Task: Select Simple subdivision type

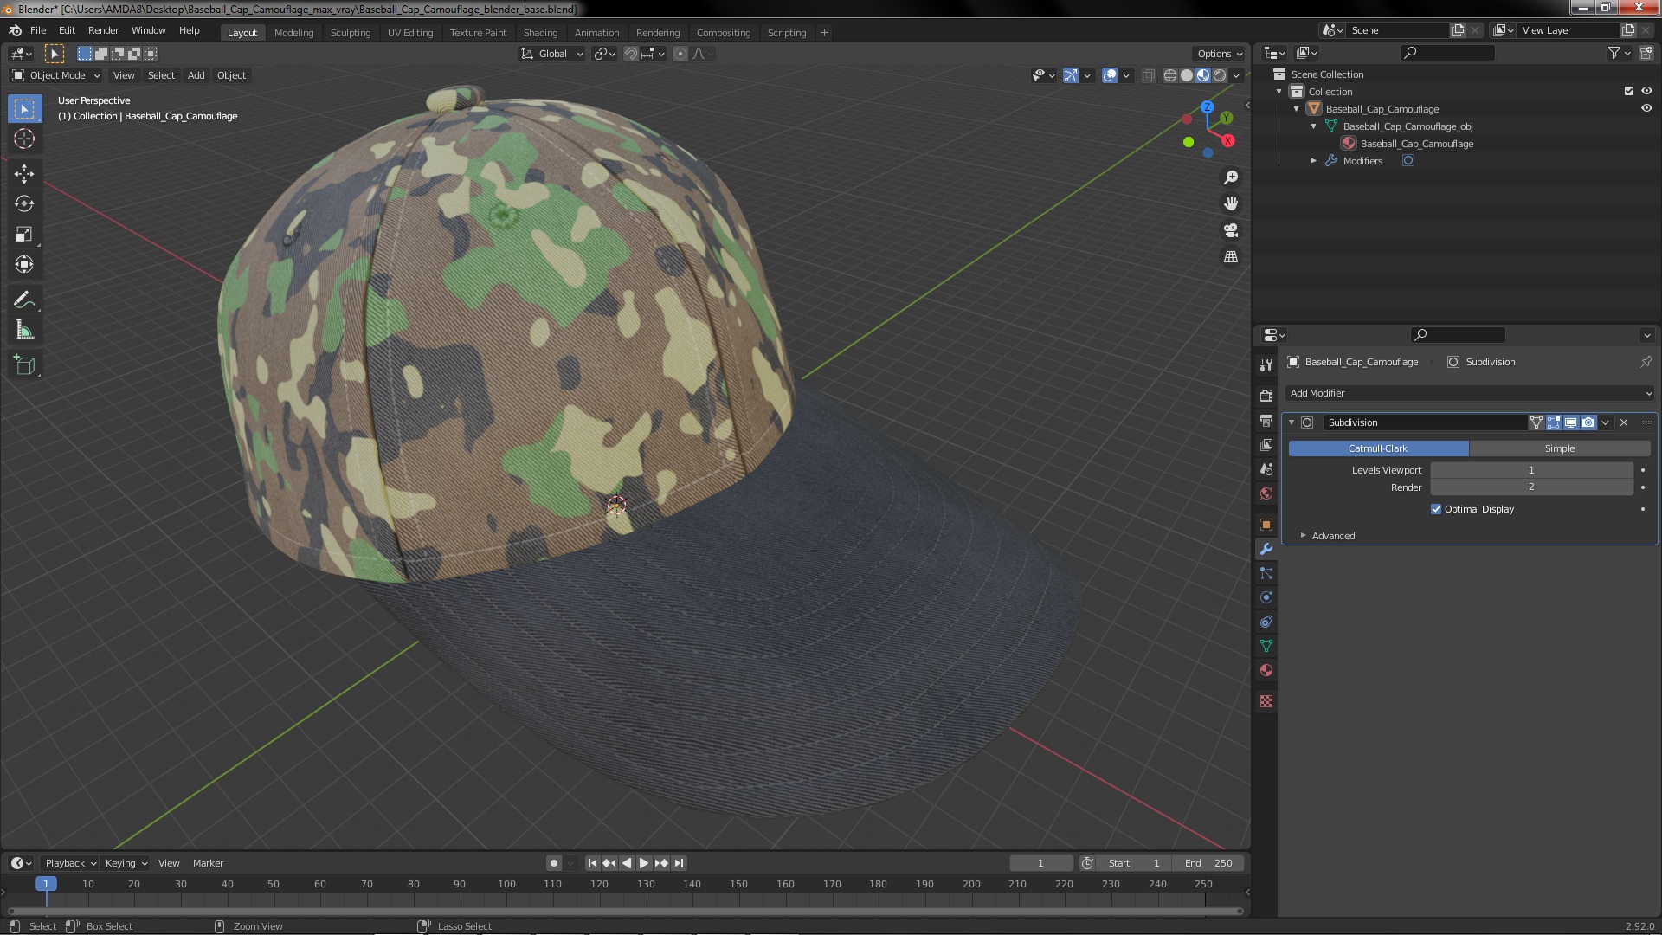Action: (1560, 448)
